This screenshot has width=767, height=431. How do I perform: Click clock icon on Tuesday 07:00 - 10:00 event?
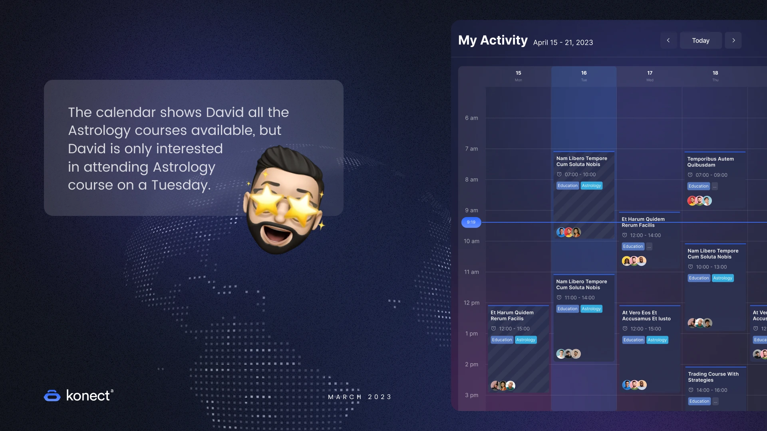point(559,174)
